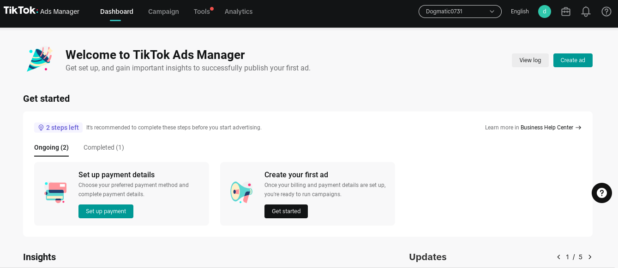618x268 pixels.
Task: Click the 'Get started' section heading
Action: pyautogui.click(x=46, y=99)
